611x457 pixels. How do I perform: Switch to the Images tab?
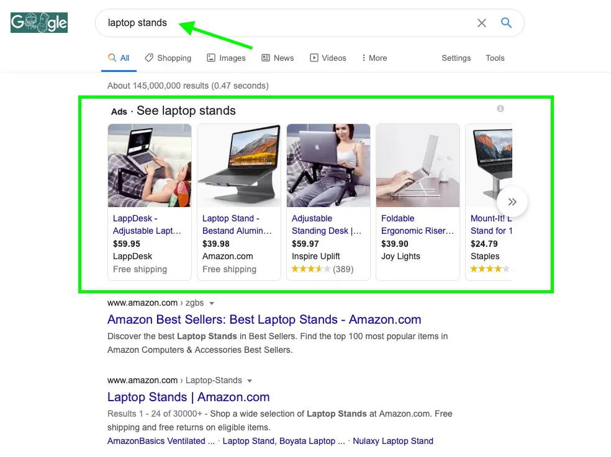[x=227, y=58]
